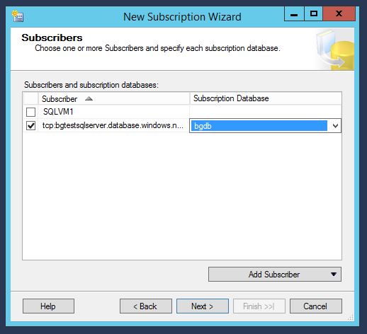The width and height of the screenshot is (367, 334).
Task: Click the highlighted bgdb database value
Action: click(x=259, y=126)
